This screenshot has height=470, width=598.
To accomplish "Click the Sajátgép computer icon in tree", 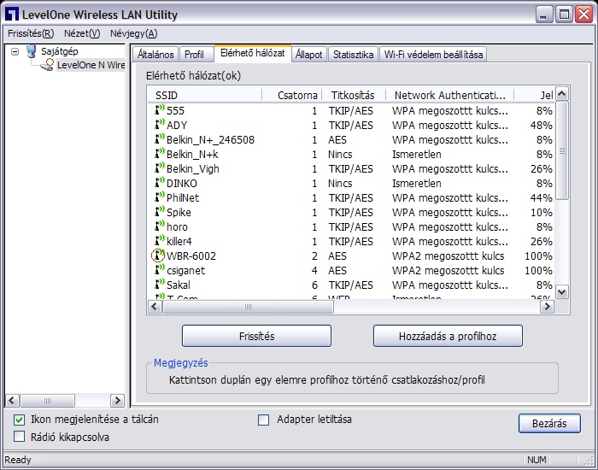I will [x=32, y=51].
